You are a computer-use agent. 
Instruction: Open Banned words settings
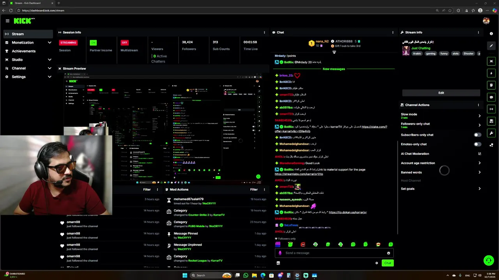441,173
